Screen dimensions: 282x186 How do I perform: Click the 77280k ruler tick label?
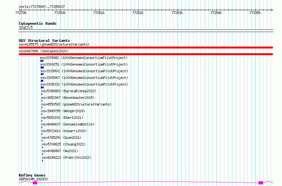pos(60,13)
